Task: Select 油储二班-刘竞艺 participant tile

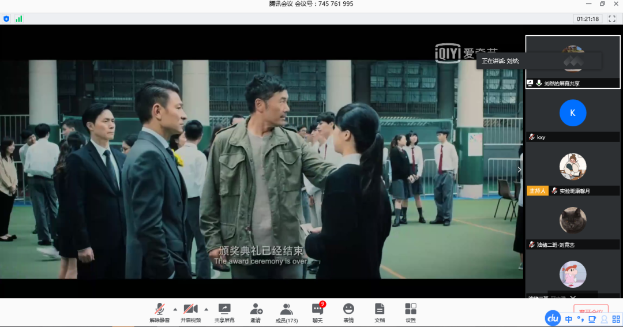Action: (572, 226)
